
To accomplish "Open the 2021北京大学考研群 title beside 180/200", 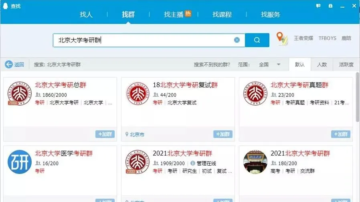I will pos(300,154).
